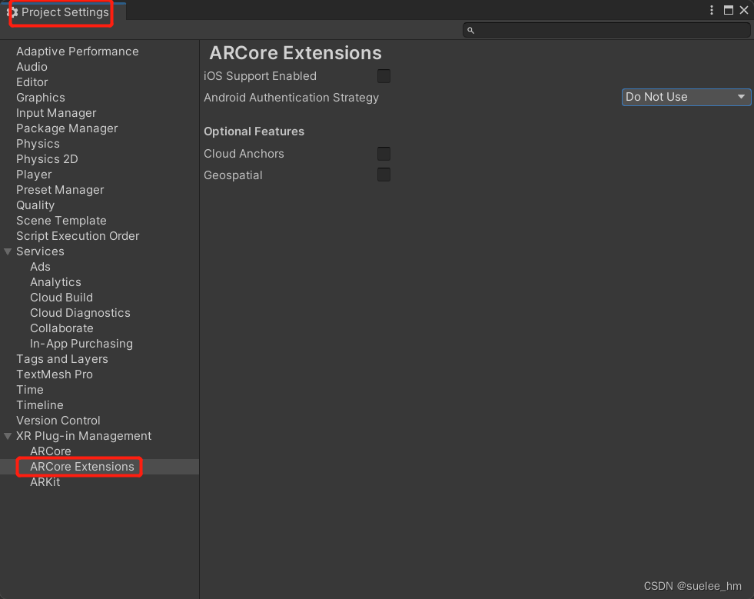Click the Geospatial label text

pos(233,175)
